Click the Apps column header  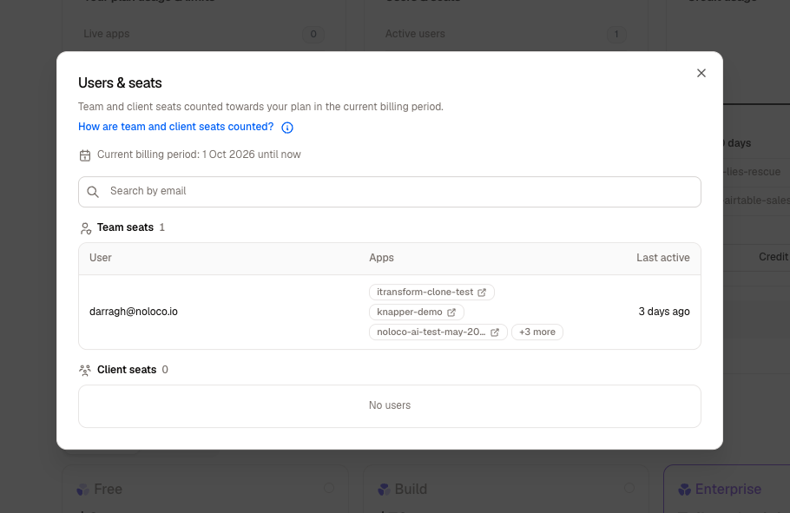381,258
